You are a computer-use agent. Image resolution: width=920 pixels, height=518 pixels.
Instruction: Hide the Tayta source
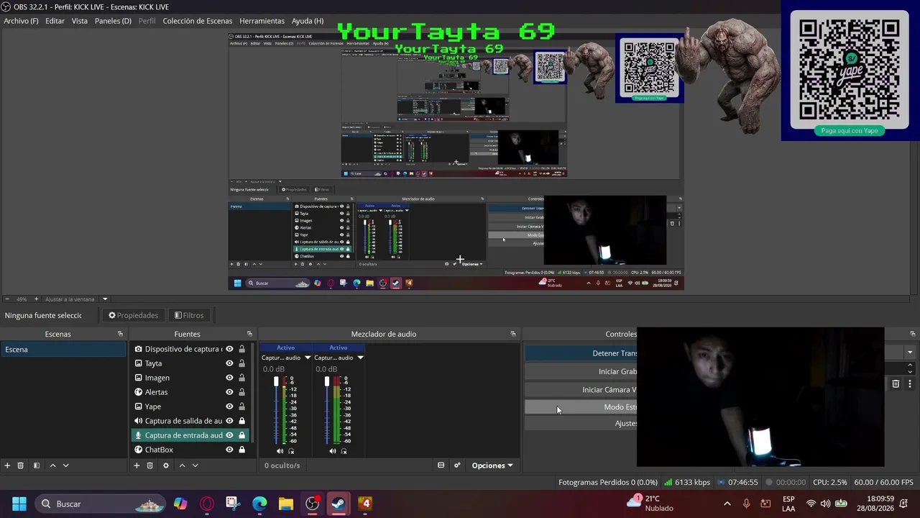pyautogui.click(x=229, y=363)
